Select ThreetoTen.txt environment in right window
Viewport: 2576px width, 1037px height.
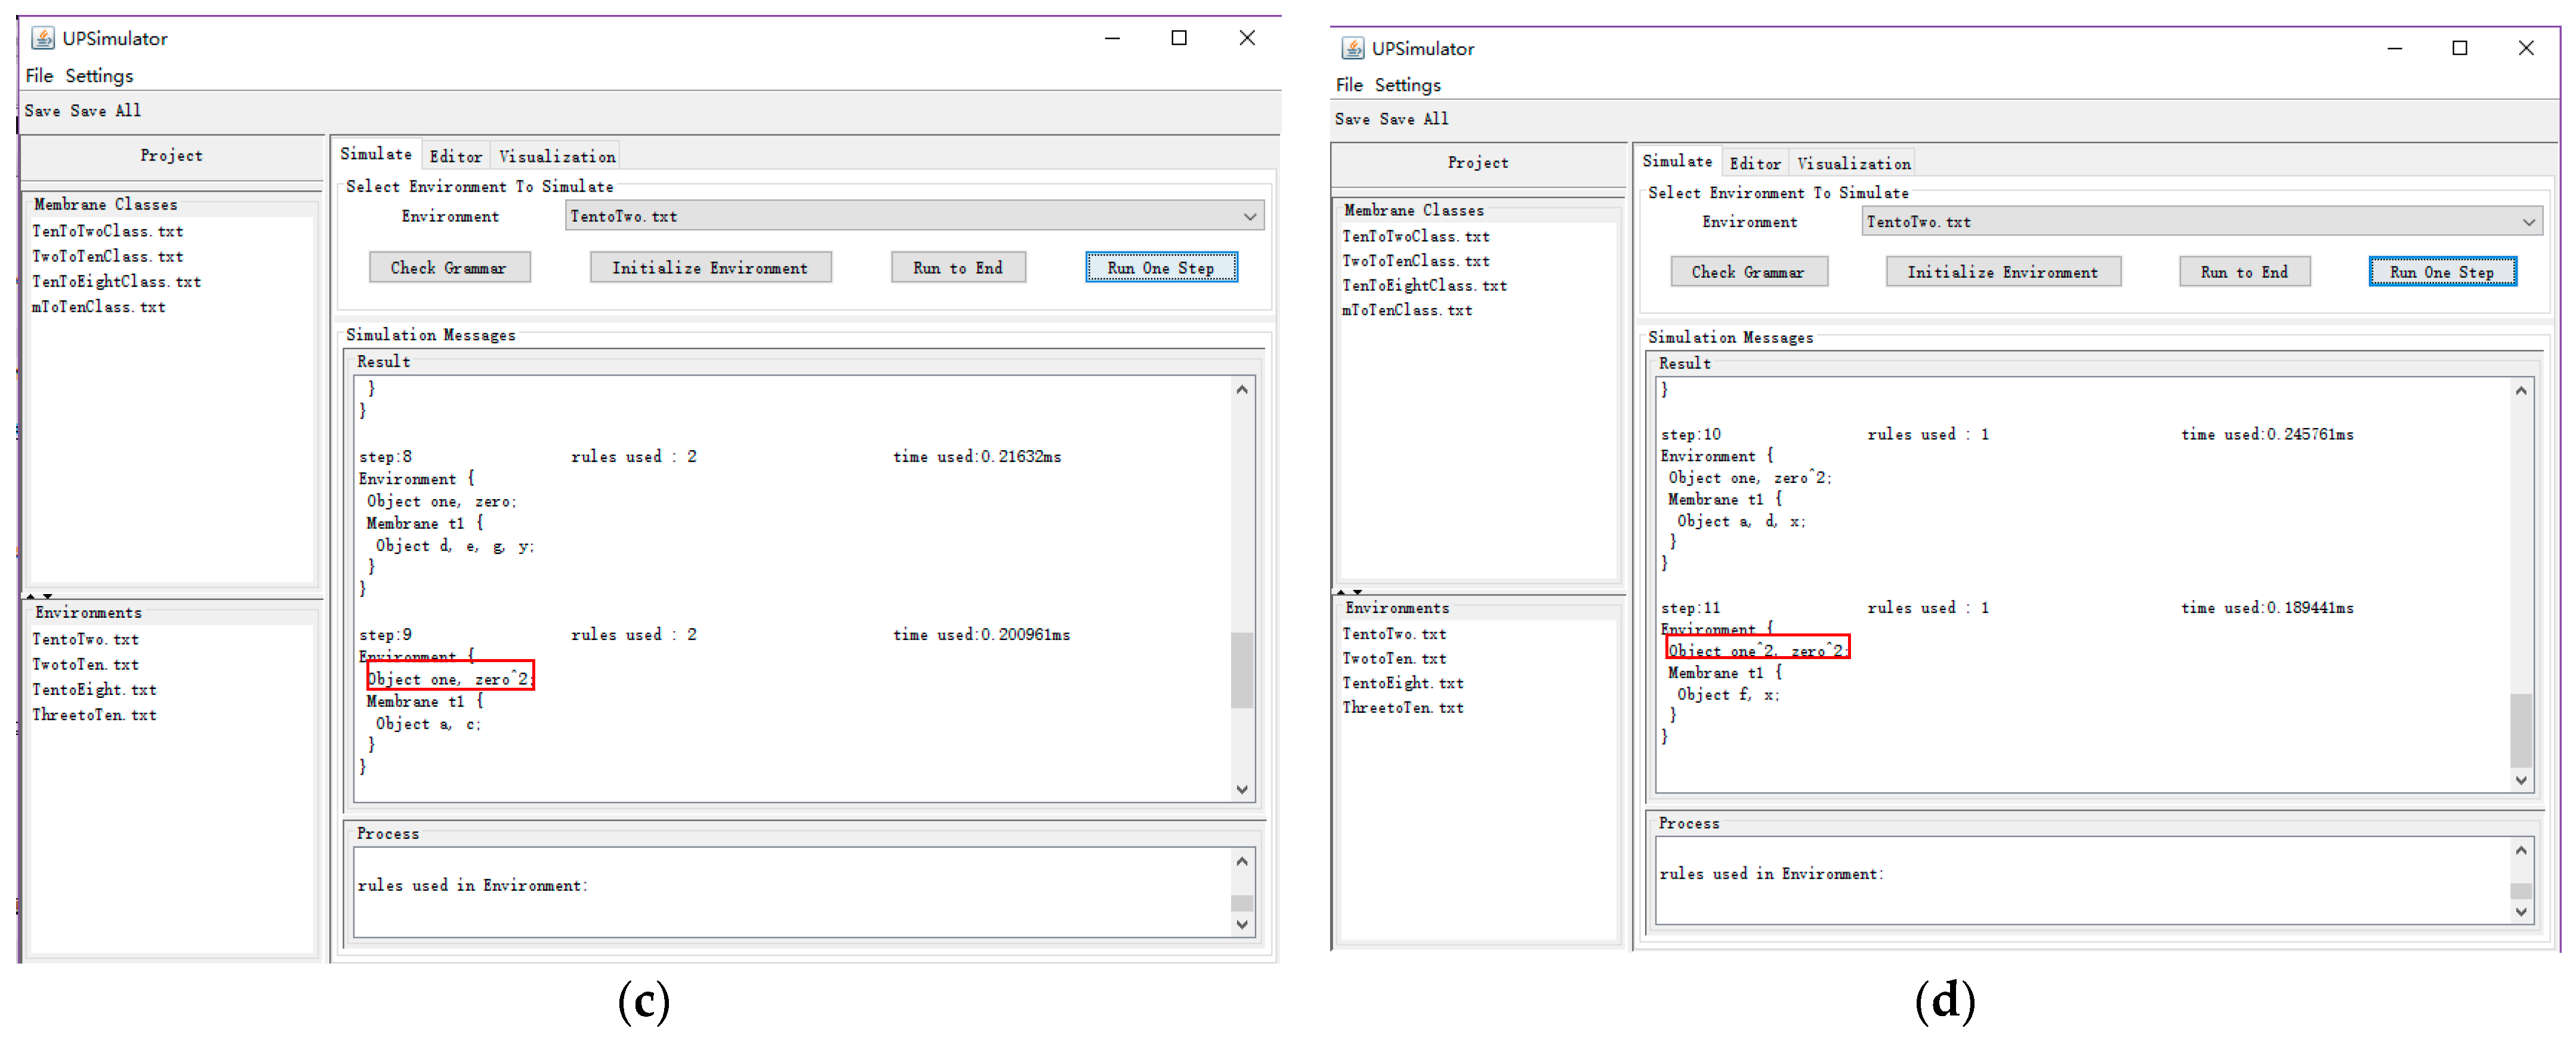1402,707
